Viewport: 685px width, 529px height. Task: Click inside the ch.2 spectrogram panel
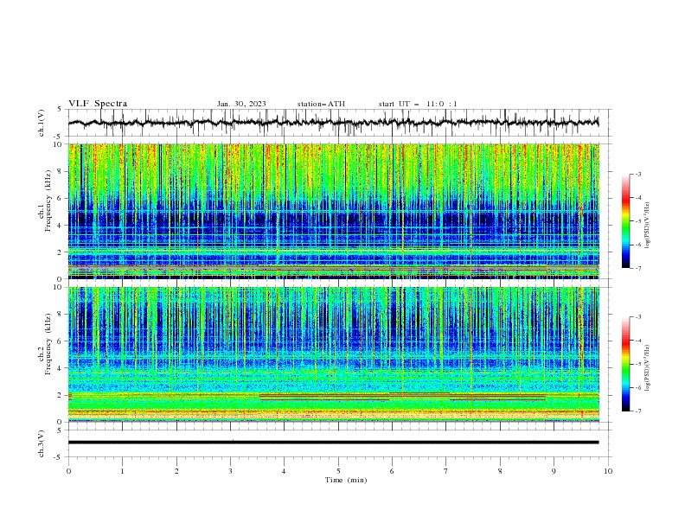point(333,354)
